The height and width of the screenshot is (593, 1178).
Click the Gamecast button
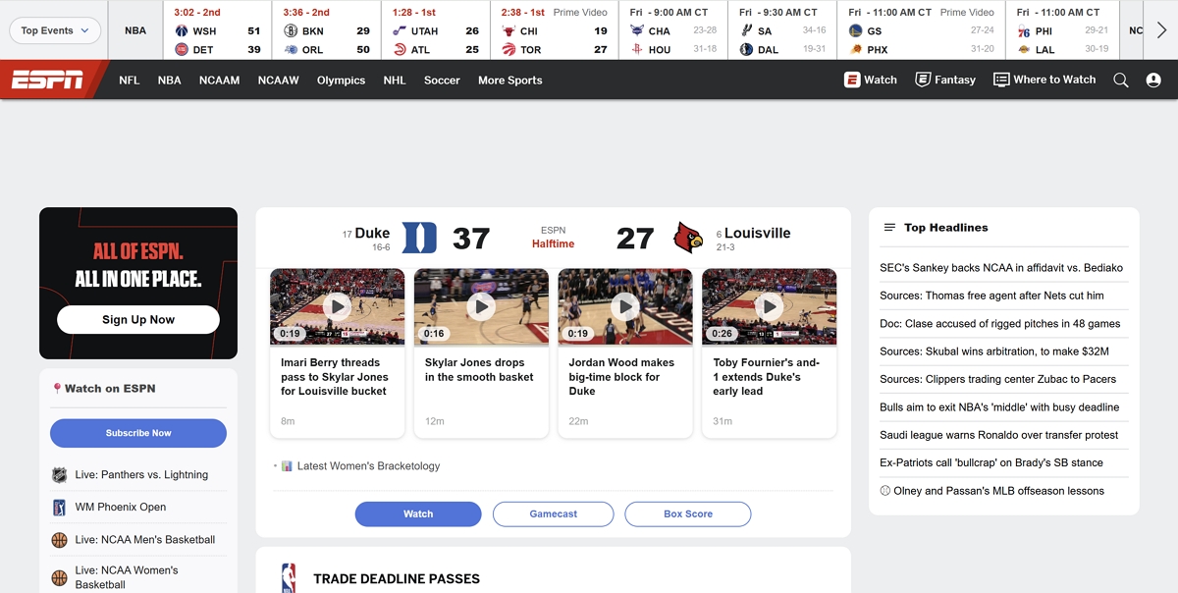(553, 513)
